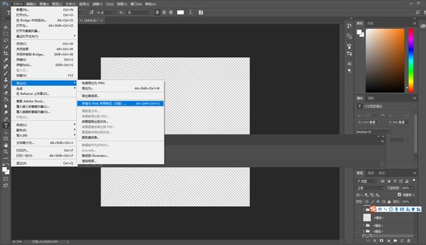Viewport: 426px width, 245px height.
Task: Select the Clone Stamp tool
Action: click(6, 80)
